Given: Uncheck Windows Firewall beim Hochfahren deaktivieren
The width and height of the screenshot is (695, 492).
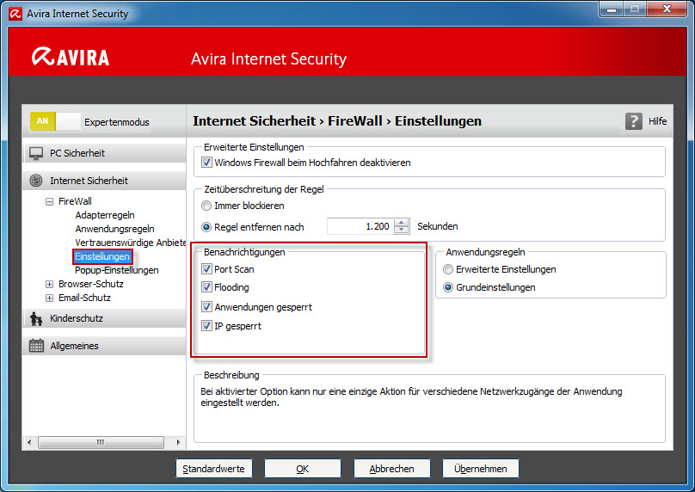Looking at the screenshot, I should tap(206, 163).
